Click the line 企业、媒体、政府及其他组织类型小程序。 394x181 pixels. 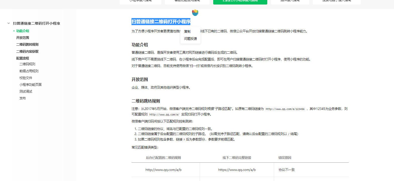161,88
